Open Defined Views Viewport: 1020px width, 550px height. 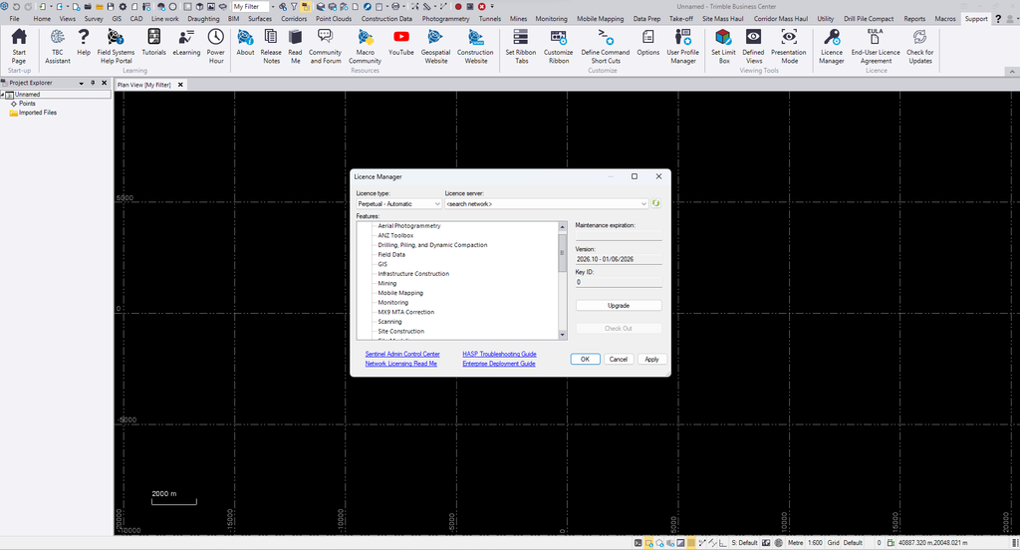point(753,46)
